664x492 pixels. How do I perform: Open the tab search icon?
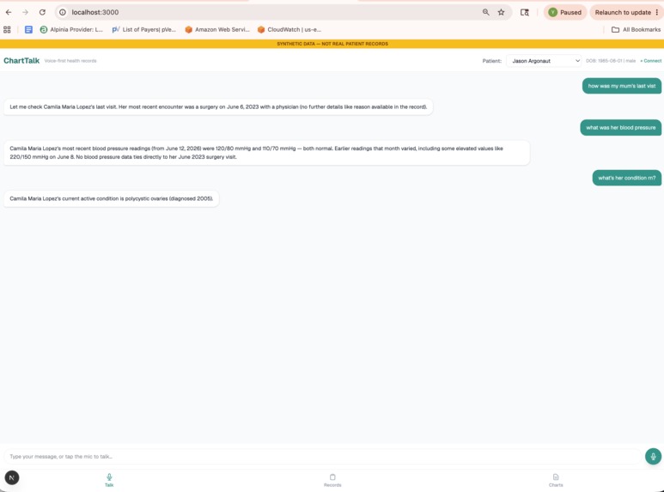coord(524,12)
